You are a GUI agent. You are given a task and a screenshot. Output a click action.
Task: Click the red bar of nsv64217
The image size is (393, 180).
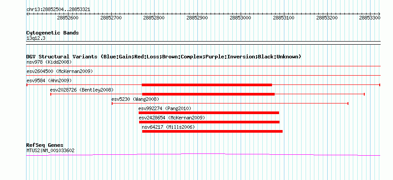point(212,131)
